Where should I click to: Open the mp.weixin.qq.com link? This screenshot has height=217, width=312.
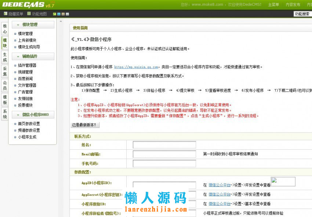pos(136,67)
